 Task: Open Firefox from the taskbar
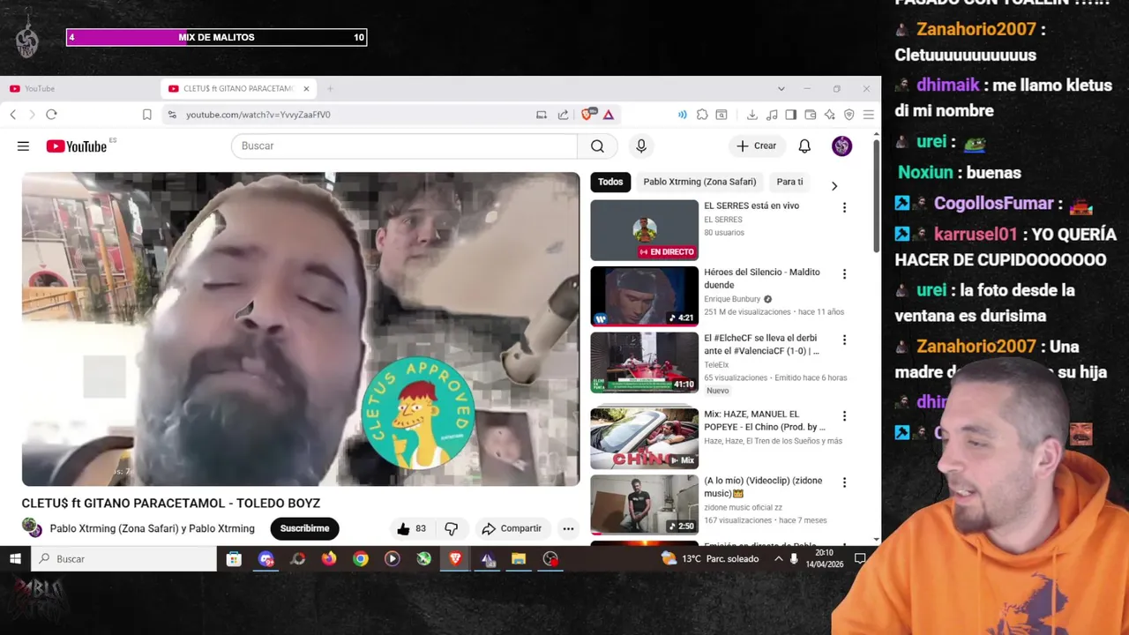329,558
